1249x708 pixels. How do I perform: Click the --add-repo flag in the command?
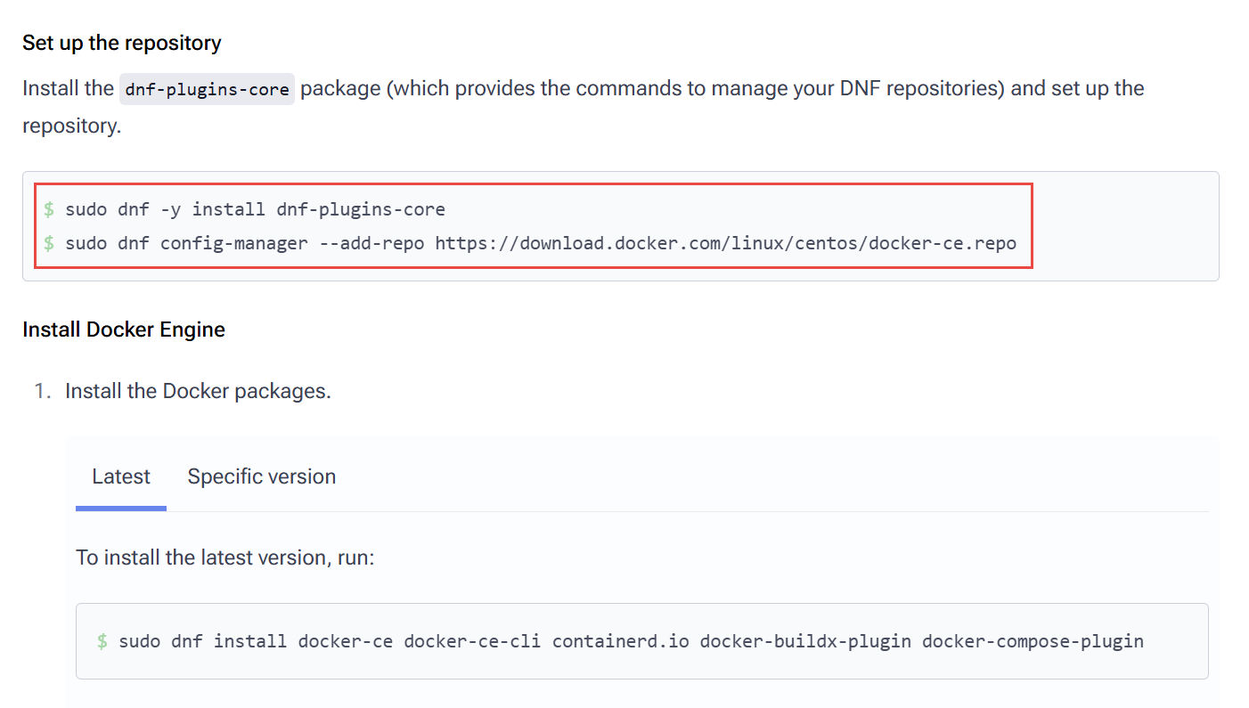(x=371, y=242)
